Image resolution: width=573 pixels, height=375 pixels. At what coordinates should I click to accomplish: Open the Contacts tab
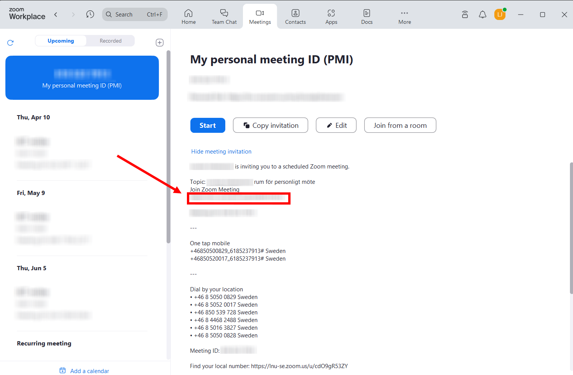tap(296, 17)
